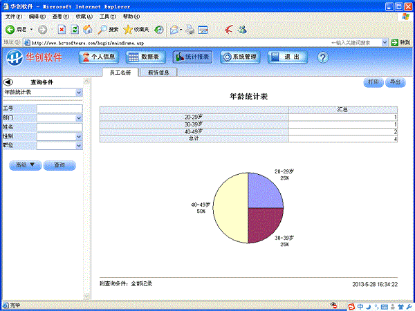Click the Refresh page icon
The width and height of the screenshot is (415, 311).
74,30
